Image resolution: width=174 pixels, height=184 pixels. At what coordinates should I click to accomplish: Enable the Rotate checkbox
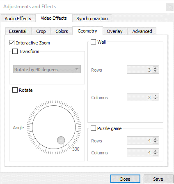(x=15, y=90)
